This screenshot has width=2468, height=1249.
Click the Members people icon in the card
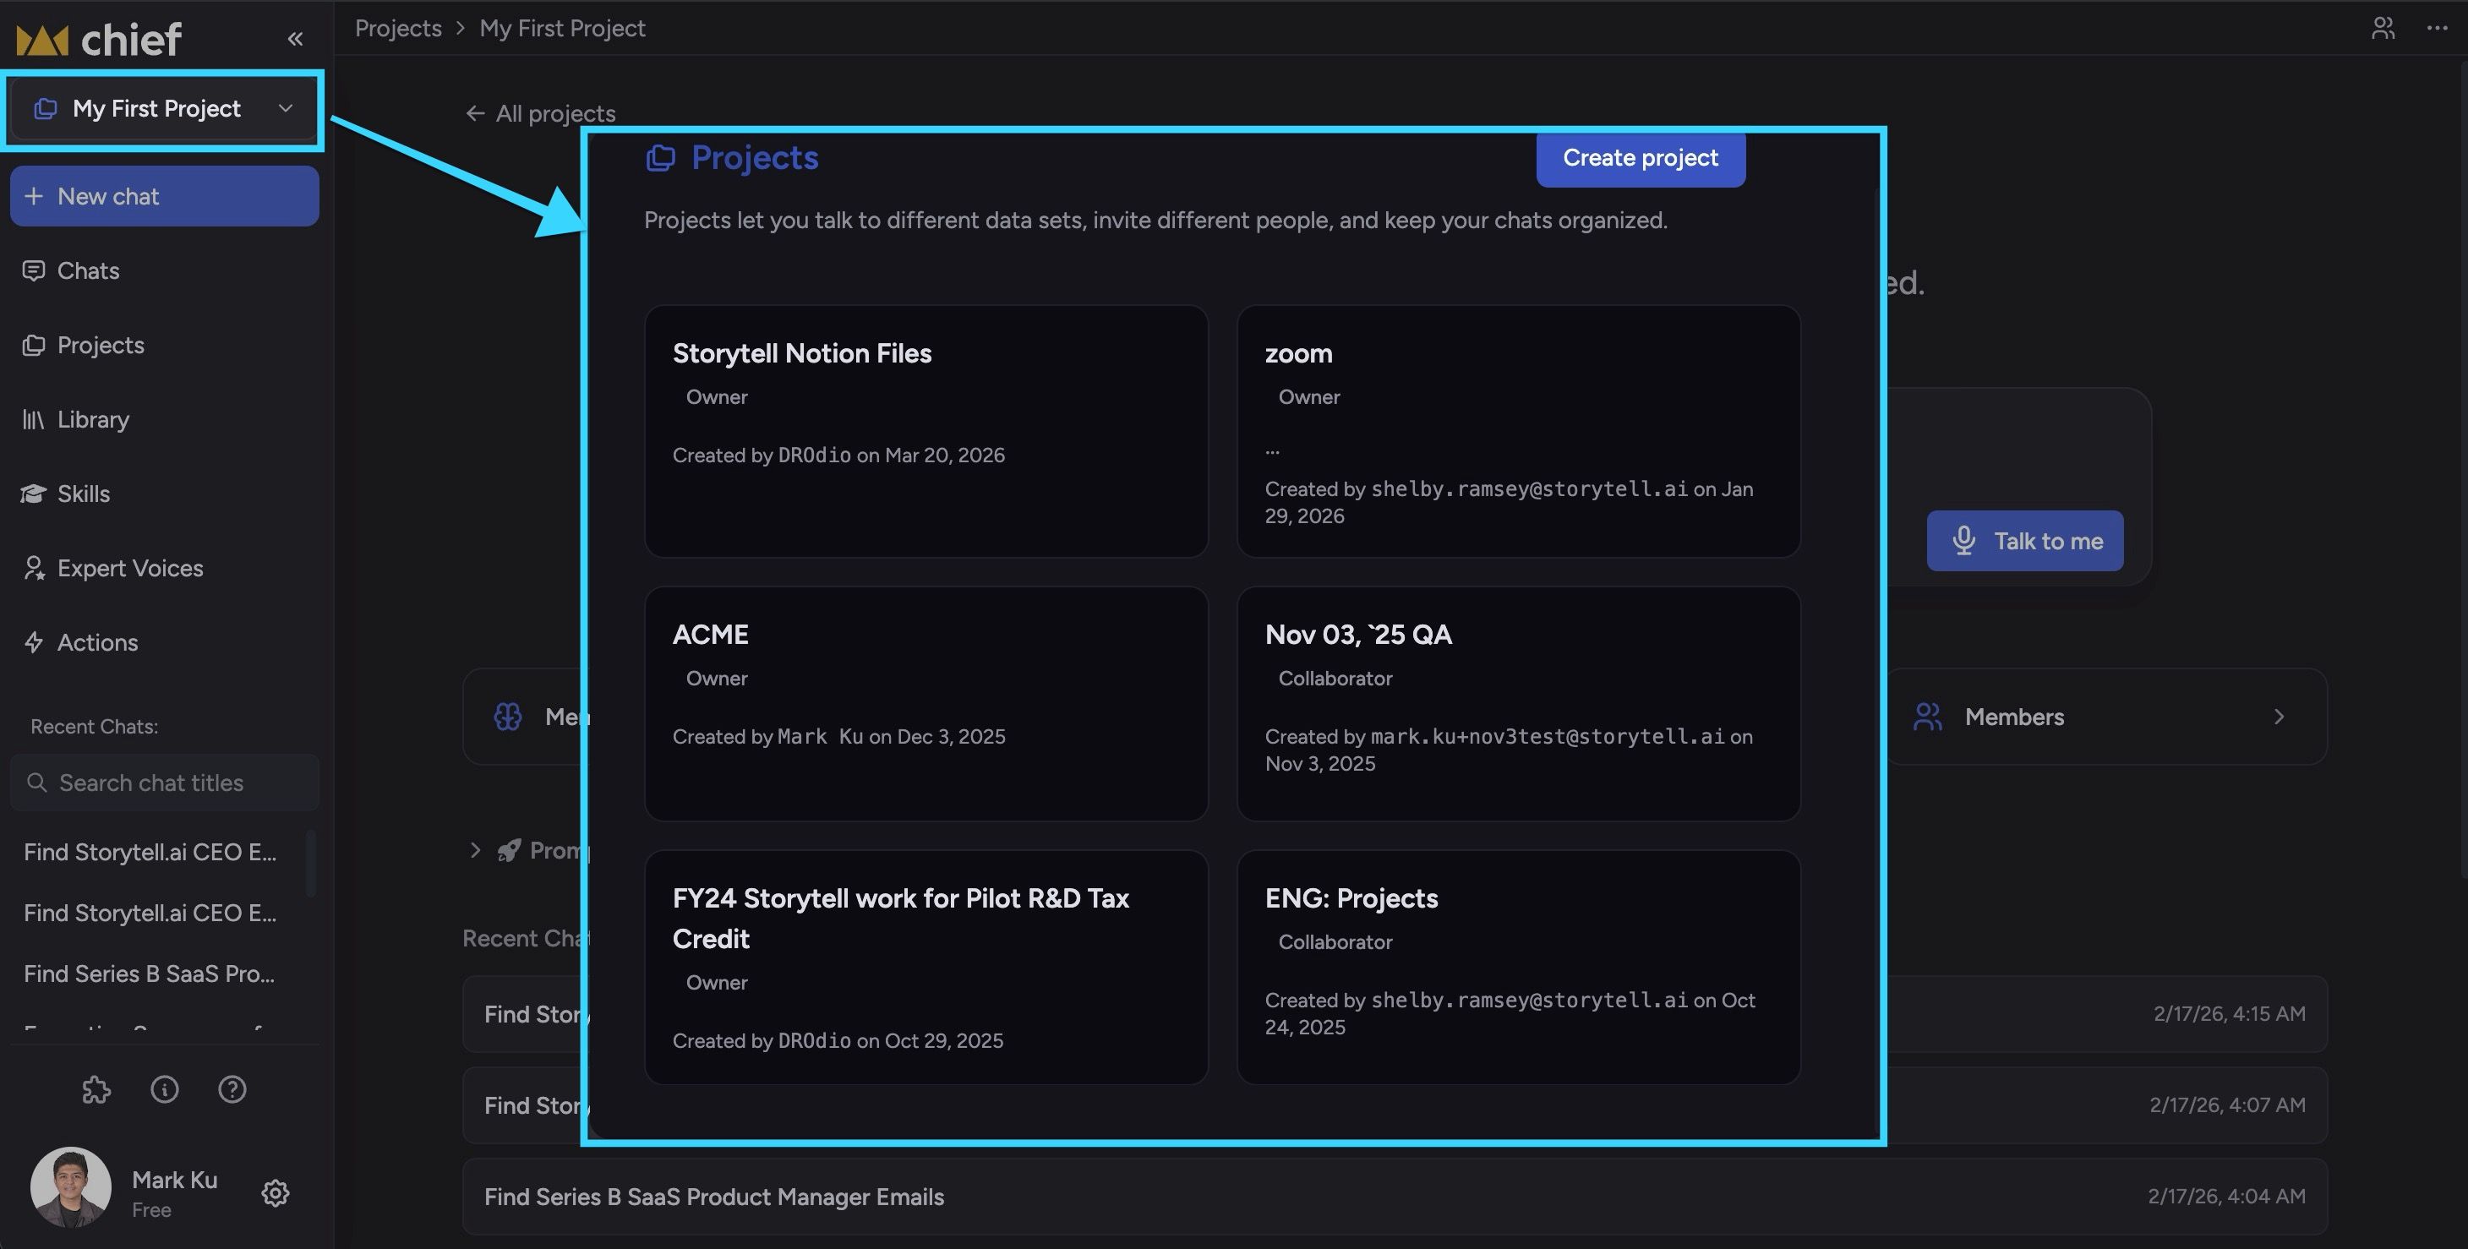pyautogui.click(x=1927, y=717)
